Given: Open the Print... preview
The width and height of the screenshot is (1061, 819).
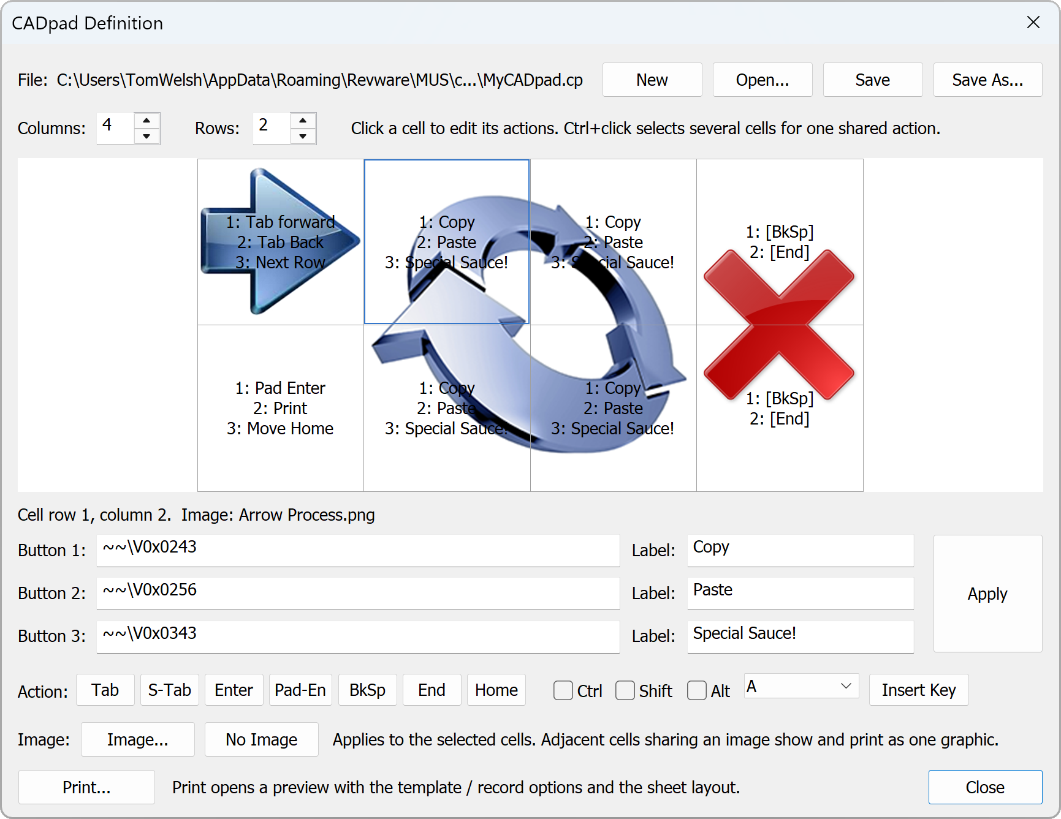Looking at the screenshot, I should [x=86, y=787].
